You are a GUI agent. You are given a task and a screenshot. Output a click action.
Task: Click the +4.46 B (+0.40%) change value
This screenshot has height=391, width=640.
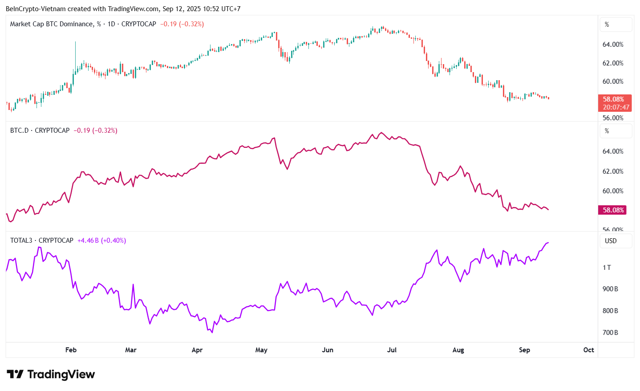pyautogui.click(x=101, y=240)
